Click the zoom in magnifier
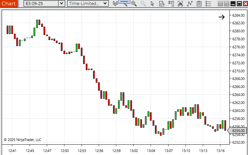248x155 pixels. pos(134,4)
